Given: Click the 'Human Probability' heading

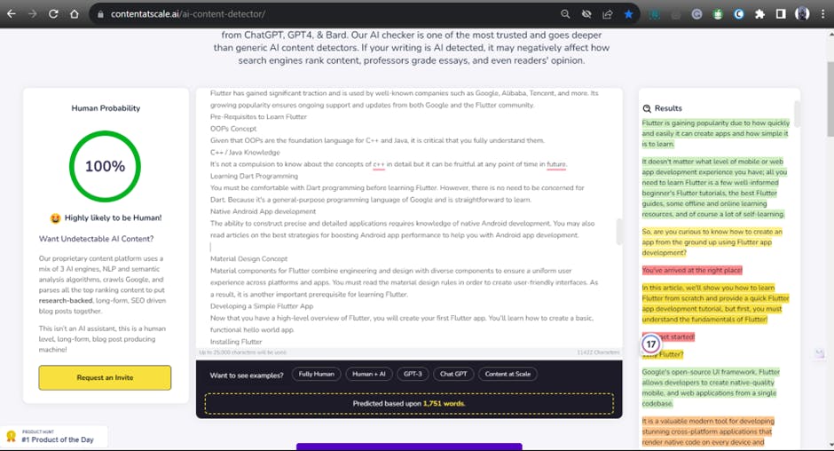Looking at the screenshot, I should (x=106, y=108).
